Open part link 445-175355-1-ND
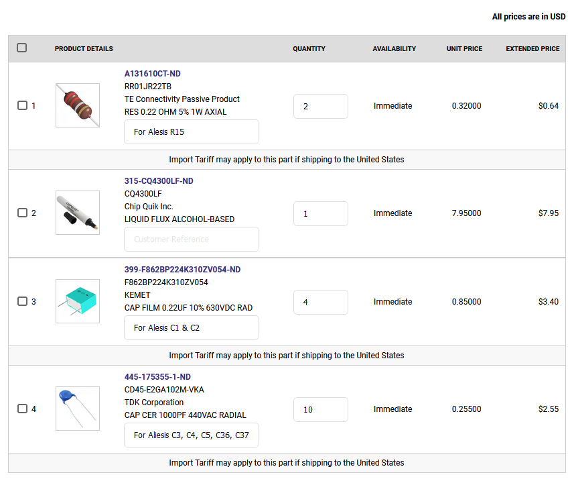The image size is (572, 479). point(157,377)
